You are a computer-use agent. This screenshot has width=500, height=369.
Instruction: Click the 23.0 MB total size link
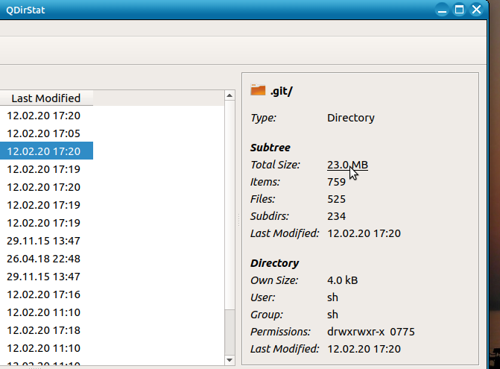click(347, 165)
